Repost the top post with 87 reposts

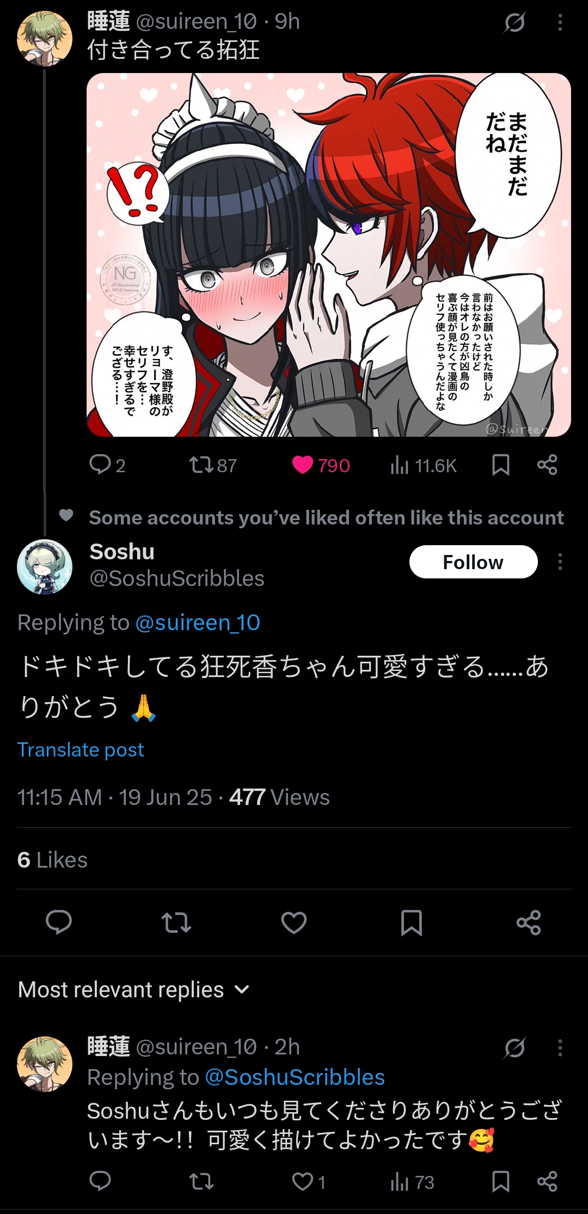pos(212,466)
